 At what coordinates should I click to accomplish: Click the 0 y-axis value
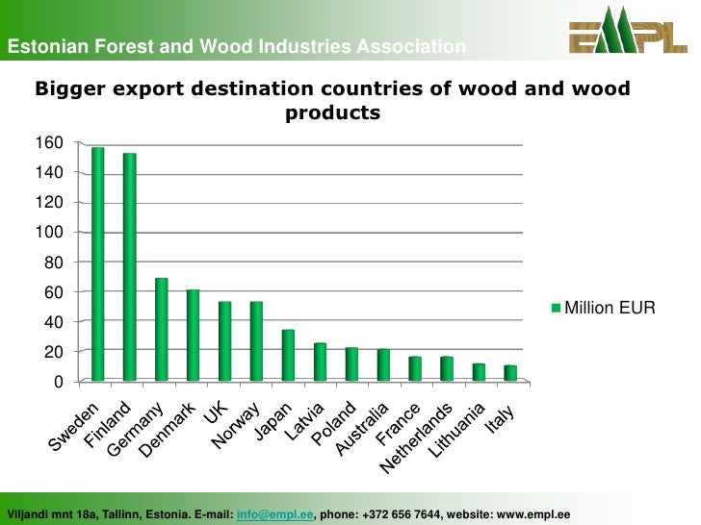[x=59, y=382]
